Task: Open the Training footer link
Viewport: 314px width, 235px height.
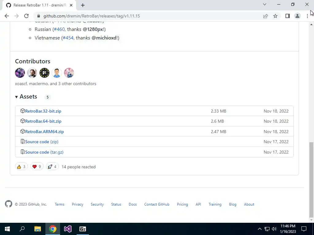Action: [x=215, y=204]
